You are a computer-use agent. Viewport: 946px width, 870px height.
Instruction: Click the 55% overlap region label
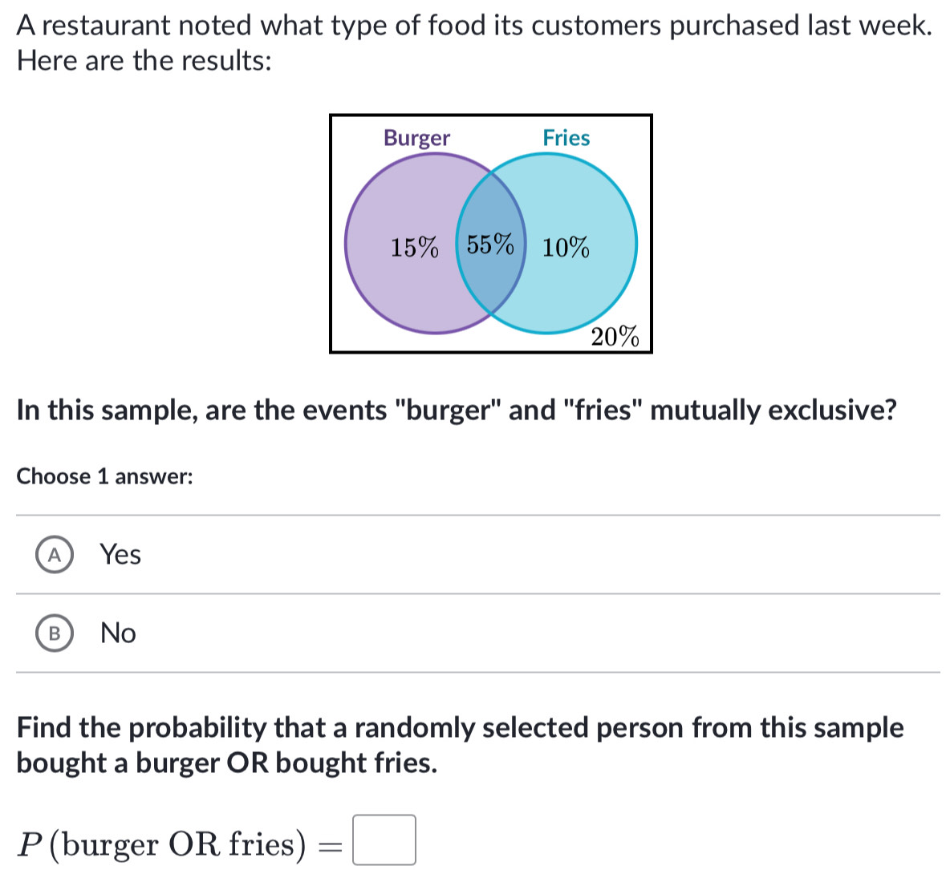(489, 244)
